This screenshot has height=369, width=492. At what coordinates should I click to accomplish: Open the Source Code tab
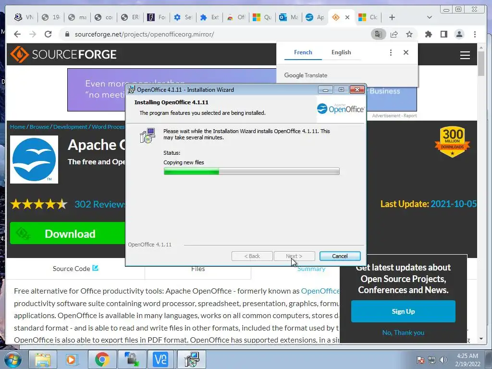75,269
